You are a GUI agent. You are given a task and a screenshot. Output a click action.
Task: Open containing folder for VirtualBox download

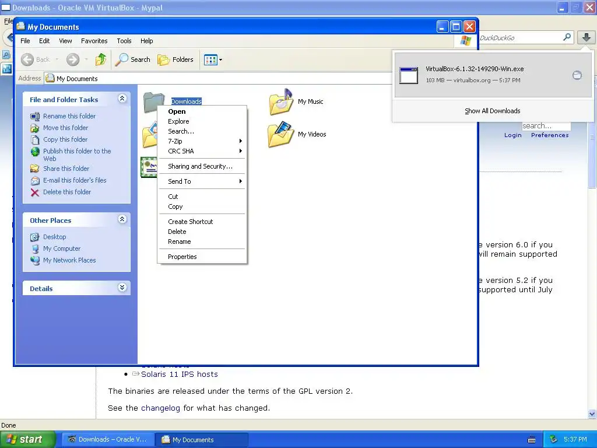[577, 75]
